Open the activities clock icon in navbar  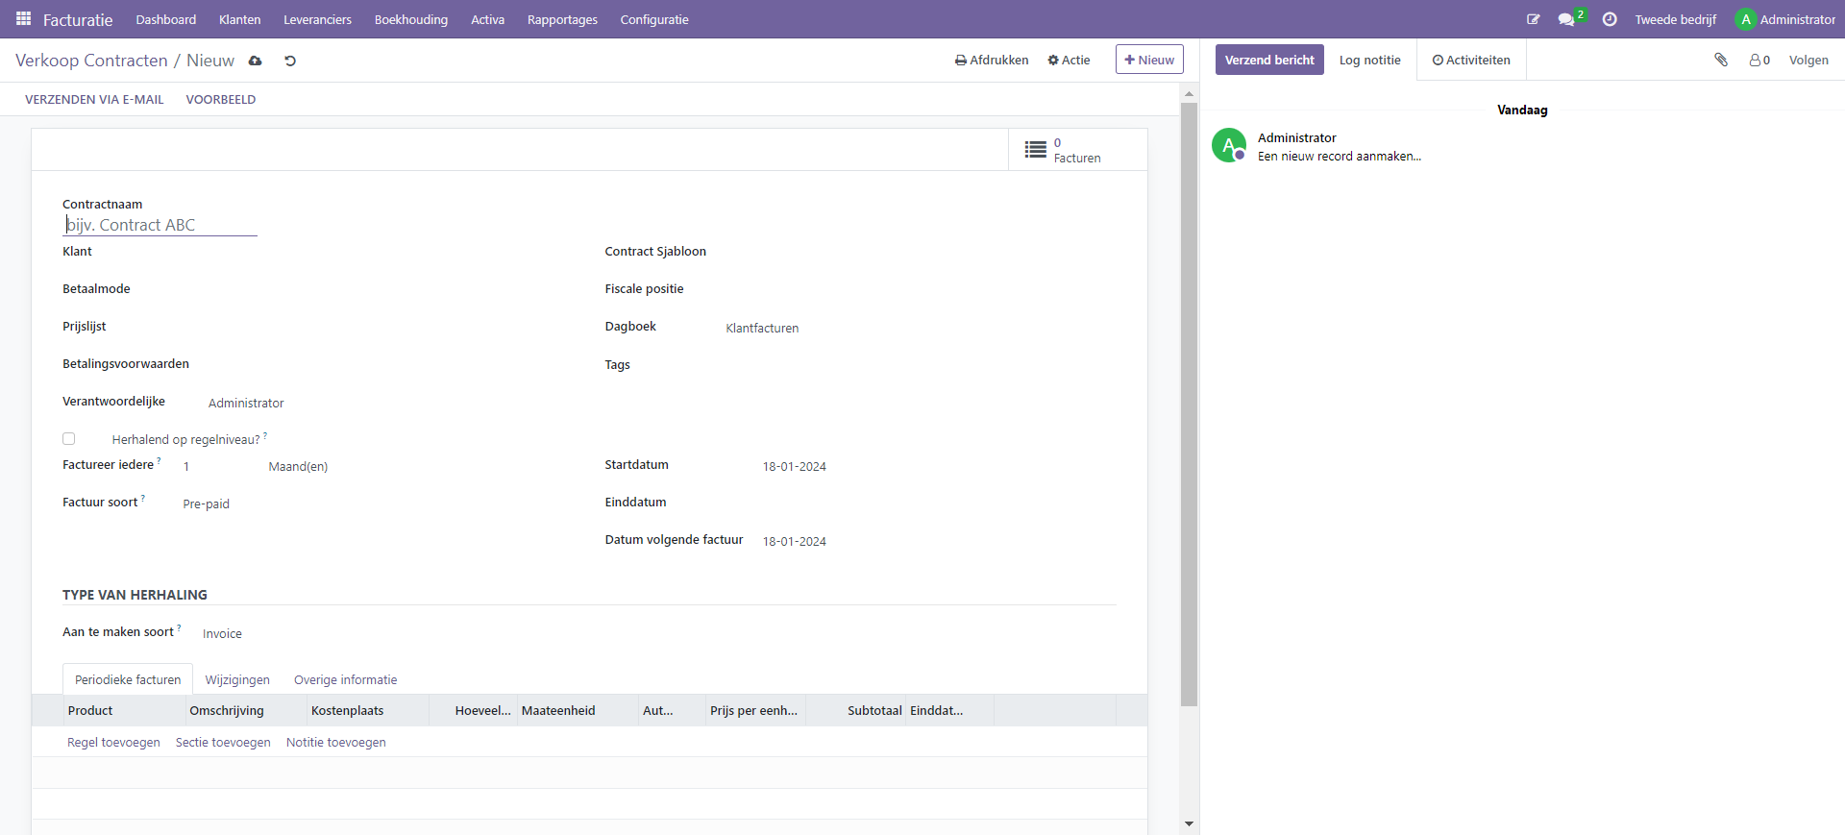pyautogui.click(x=1610, y=19)
